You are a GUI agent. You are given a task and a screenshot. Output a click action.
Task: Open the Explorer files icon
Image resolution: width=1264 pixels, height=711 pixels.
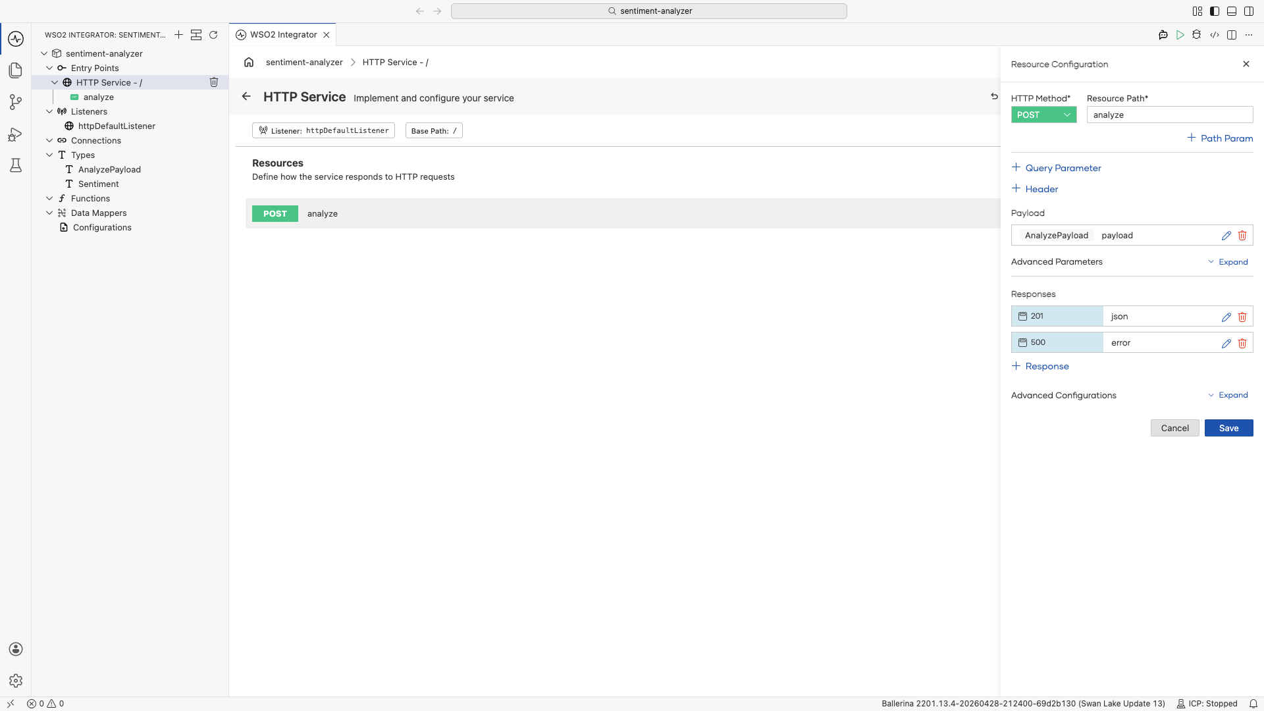click(x=16, y=70)
